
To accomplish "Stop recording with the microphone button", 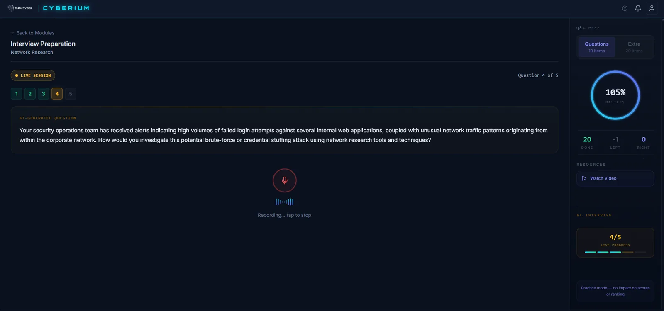I will [x=285, y=180].
